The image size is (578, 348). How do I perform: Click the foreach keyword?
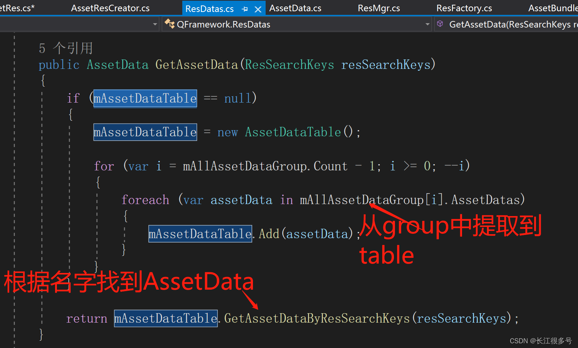(x=145, y=200)
